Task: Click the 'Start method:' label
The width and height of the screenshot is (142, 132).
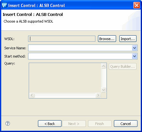Action: tap(15, 56)
